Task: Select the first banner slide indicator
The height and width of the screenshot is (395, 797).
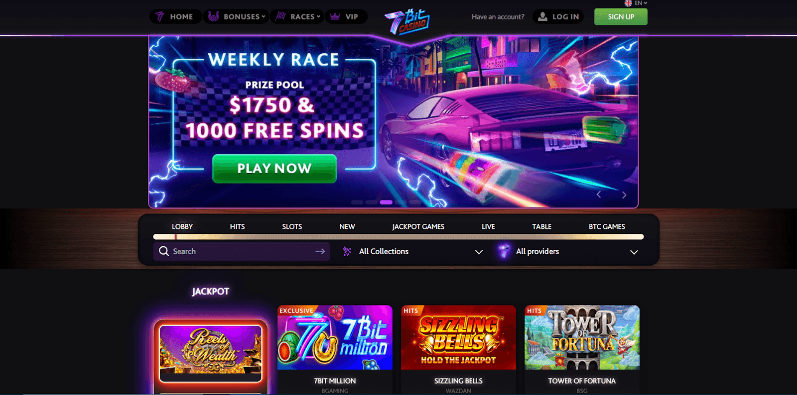Action: (x=357, y=202)
